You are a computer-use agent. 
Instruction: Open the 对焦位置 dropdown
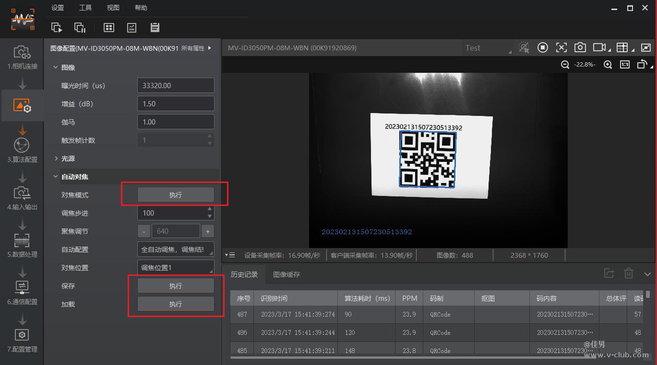(x=176, y=268)
